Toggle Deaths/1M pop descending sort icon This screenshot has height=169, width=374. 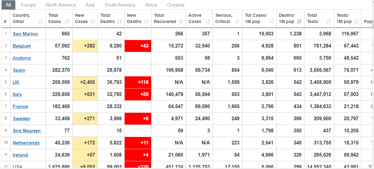coord(300,21)
